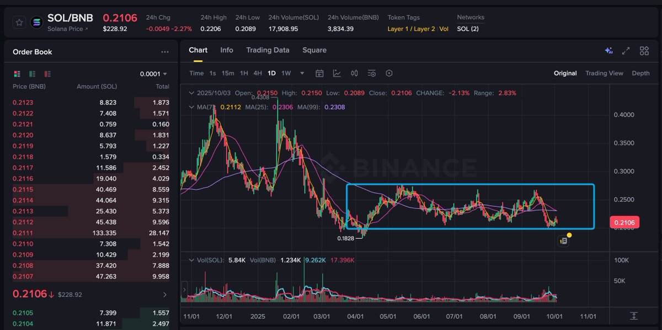Switch chart to 1W interval

coord(286,73)
